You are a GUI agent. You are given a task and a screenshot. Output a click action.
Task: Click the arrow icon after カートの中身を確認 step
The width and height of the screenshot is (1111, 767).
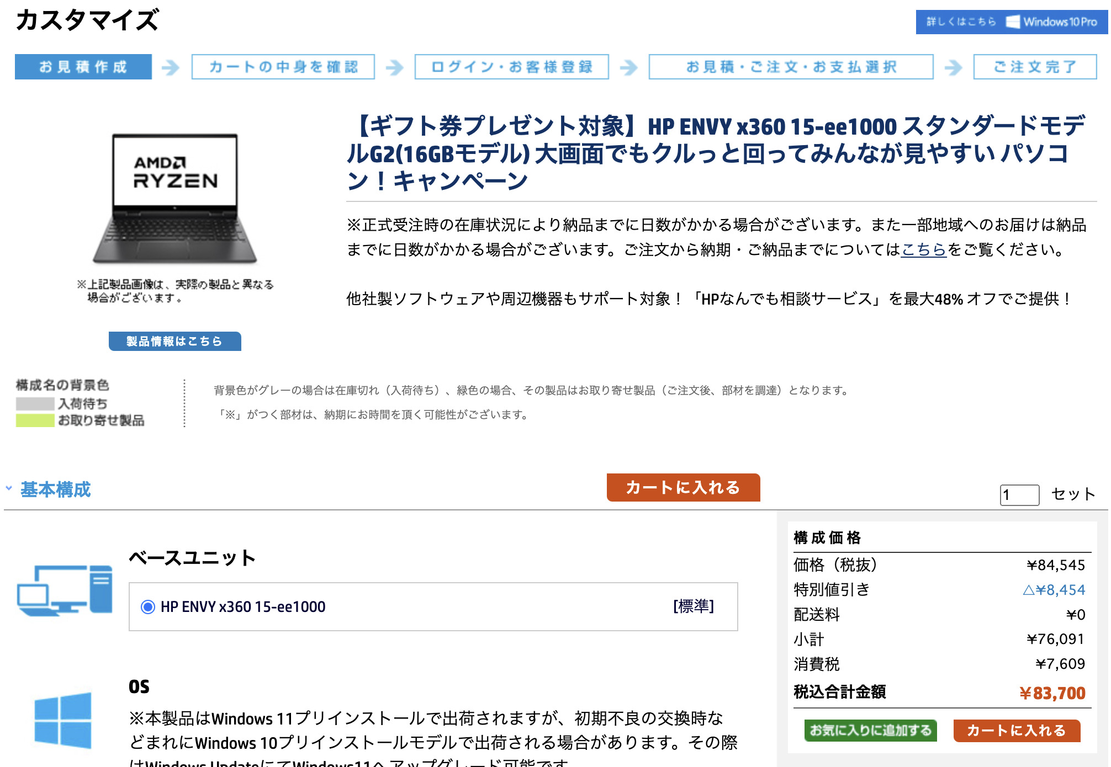pyautogui.click(x=395, y=67)
